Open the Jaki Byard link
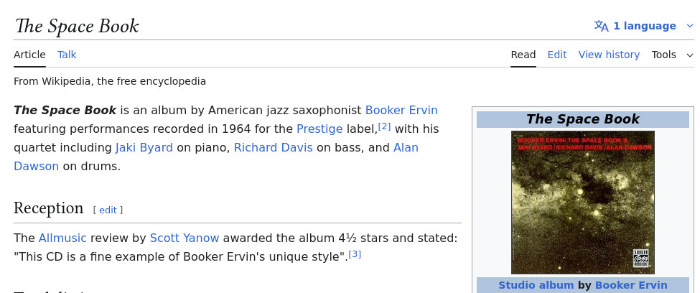 [x=144, y=147]
